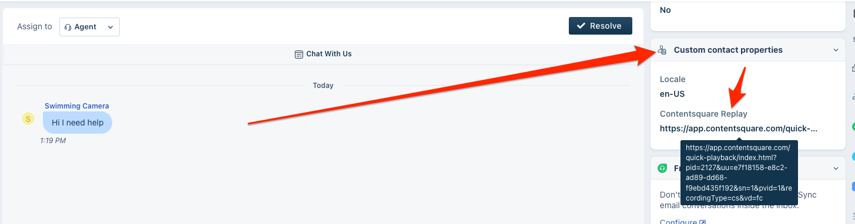Click the Custom contact properties heading
This screenshot has height=224, width=855.
pyautogui.click(x=728, y=50)
